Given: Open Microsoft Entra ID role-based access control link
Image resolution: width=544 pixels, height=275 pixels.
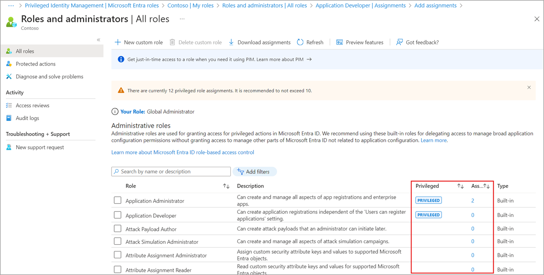Looking at the screenshot, I should pos(183,152).
